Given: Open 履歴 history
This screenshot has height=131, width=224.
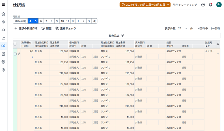Looking at the screenshot, I should click(x=46, y=29).
